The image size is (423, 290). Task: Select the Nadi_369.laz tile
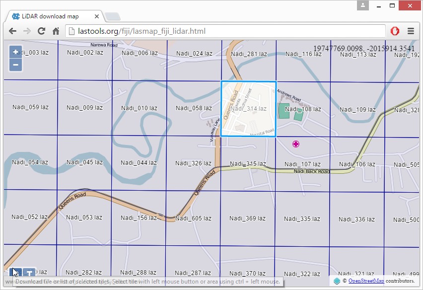point(248,219)
